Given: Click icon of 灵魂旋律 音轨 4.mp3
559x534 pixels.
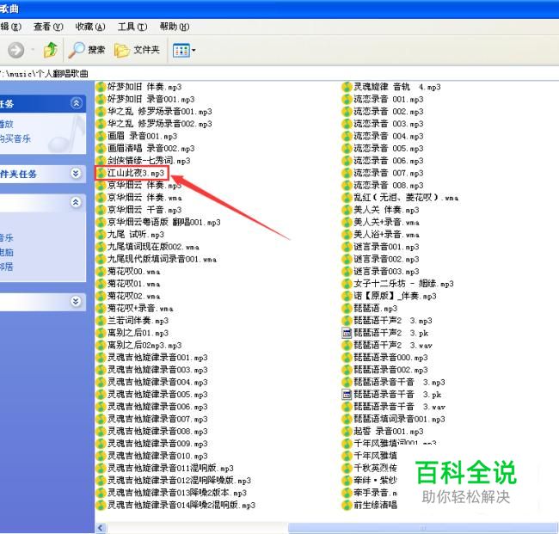Looking at the screenshot, I should (347, 87).
